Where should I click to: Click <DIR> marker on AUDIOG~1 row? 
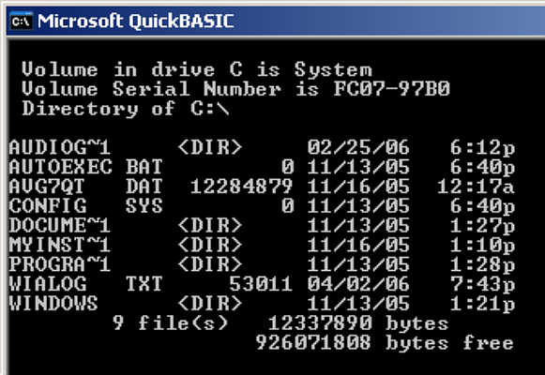click(x=210, y=147)
